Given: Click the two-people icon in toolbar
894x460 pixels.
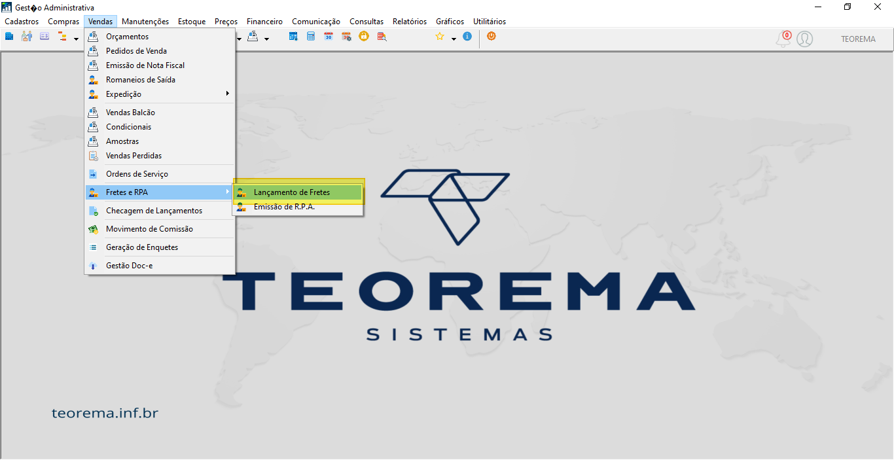Looking at the screenshot, I should [27, 37].
